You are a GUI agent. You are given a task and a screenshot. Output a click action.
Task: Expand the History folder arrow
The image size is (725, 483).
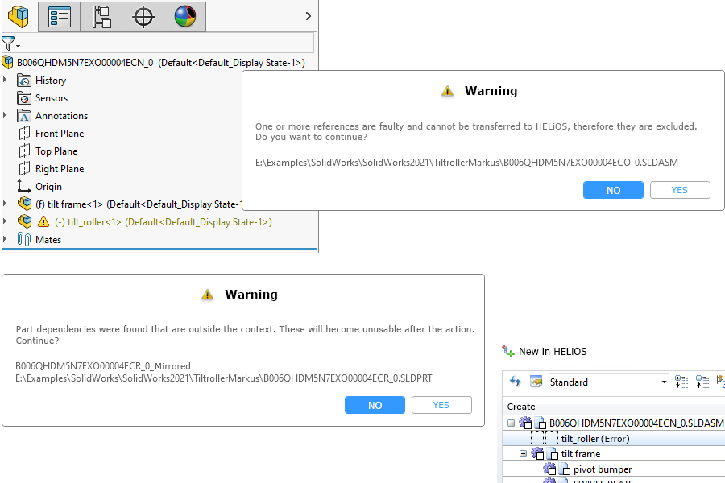[x=5, y=80]
